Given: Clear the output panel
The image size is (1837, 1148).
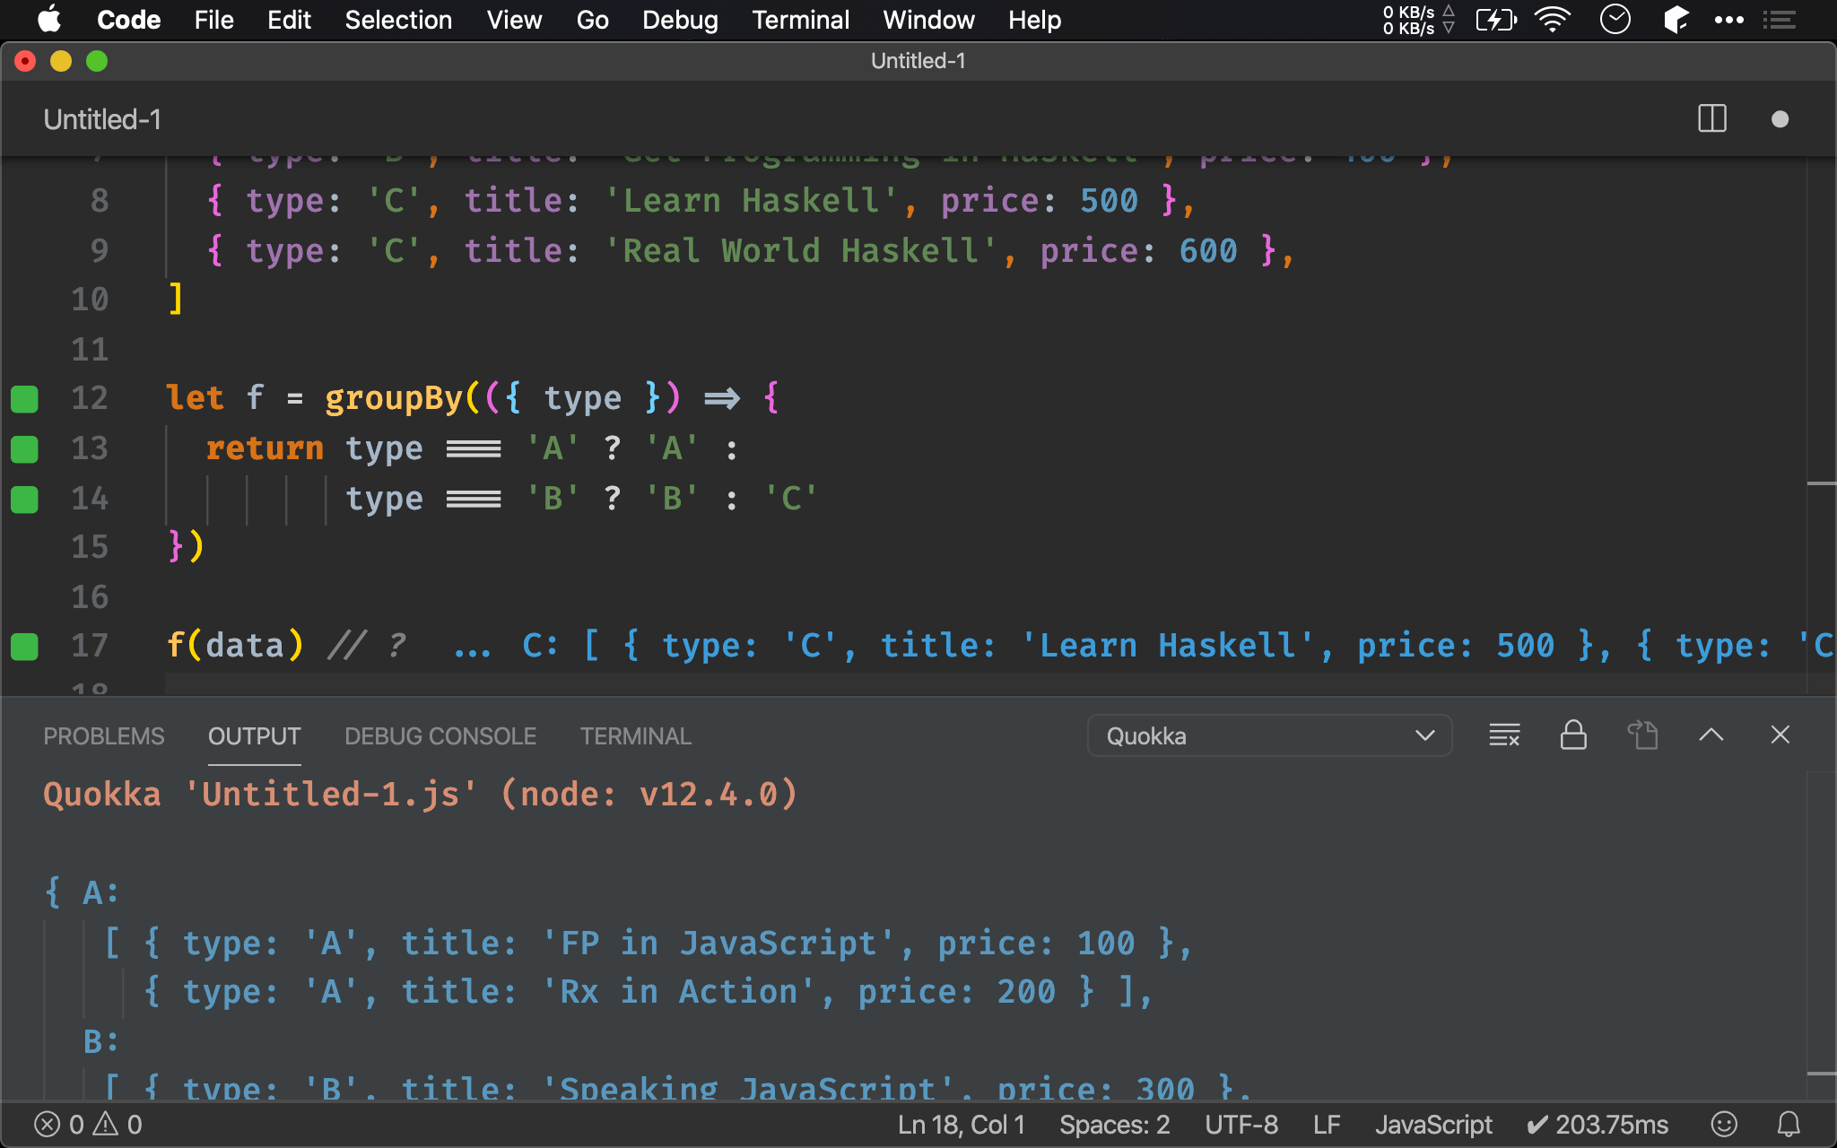Looking at the screenshot, I should (x=1504, y=735).
